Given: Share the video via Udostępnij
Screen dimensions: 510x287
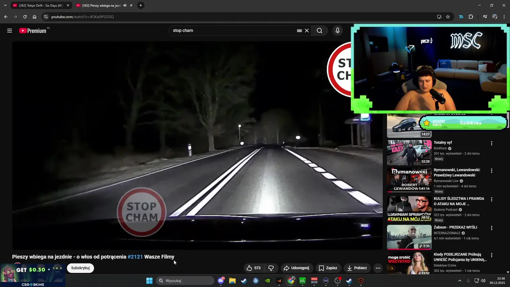Looking at the screenshot, I should pyautogui.click(x=296, y=268).
